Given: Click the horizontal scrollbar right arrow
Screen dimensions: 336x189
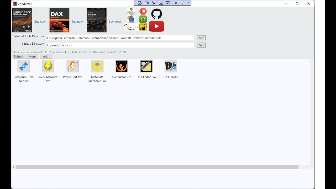Looking at the screenshot, I should tap(308, 167).
